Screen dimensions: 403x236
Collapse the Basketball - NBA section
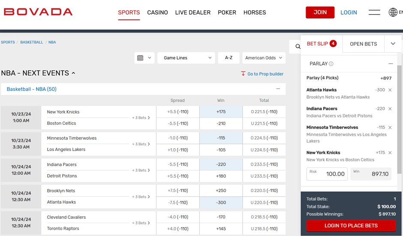pyautogui.click(x=278, y=89)
